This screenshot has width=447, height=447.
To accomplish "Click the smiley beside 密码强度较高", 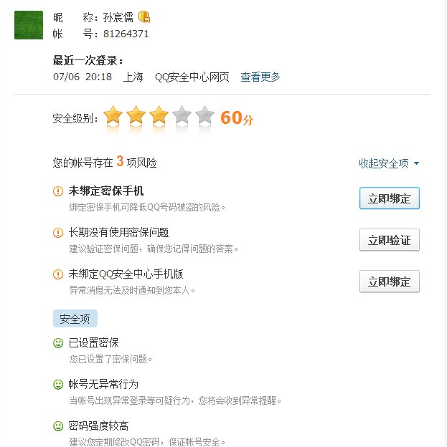I will tap(58, 426).
